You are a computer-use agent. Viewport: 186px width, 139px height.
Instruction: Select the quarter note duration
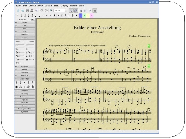(x=25, y=15)
